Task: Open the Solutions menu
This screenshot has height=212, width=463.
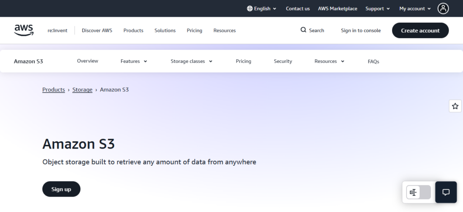Action: point(165,30)
